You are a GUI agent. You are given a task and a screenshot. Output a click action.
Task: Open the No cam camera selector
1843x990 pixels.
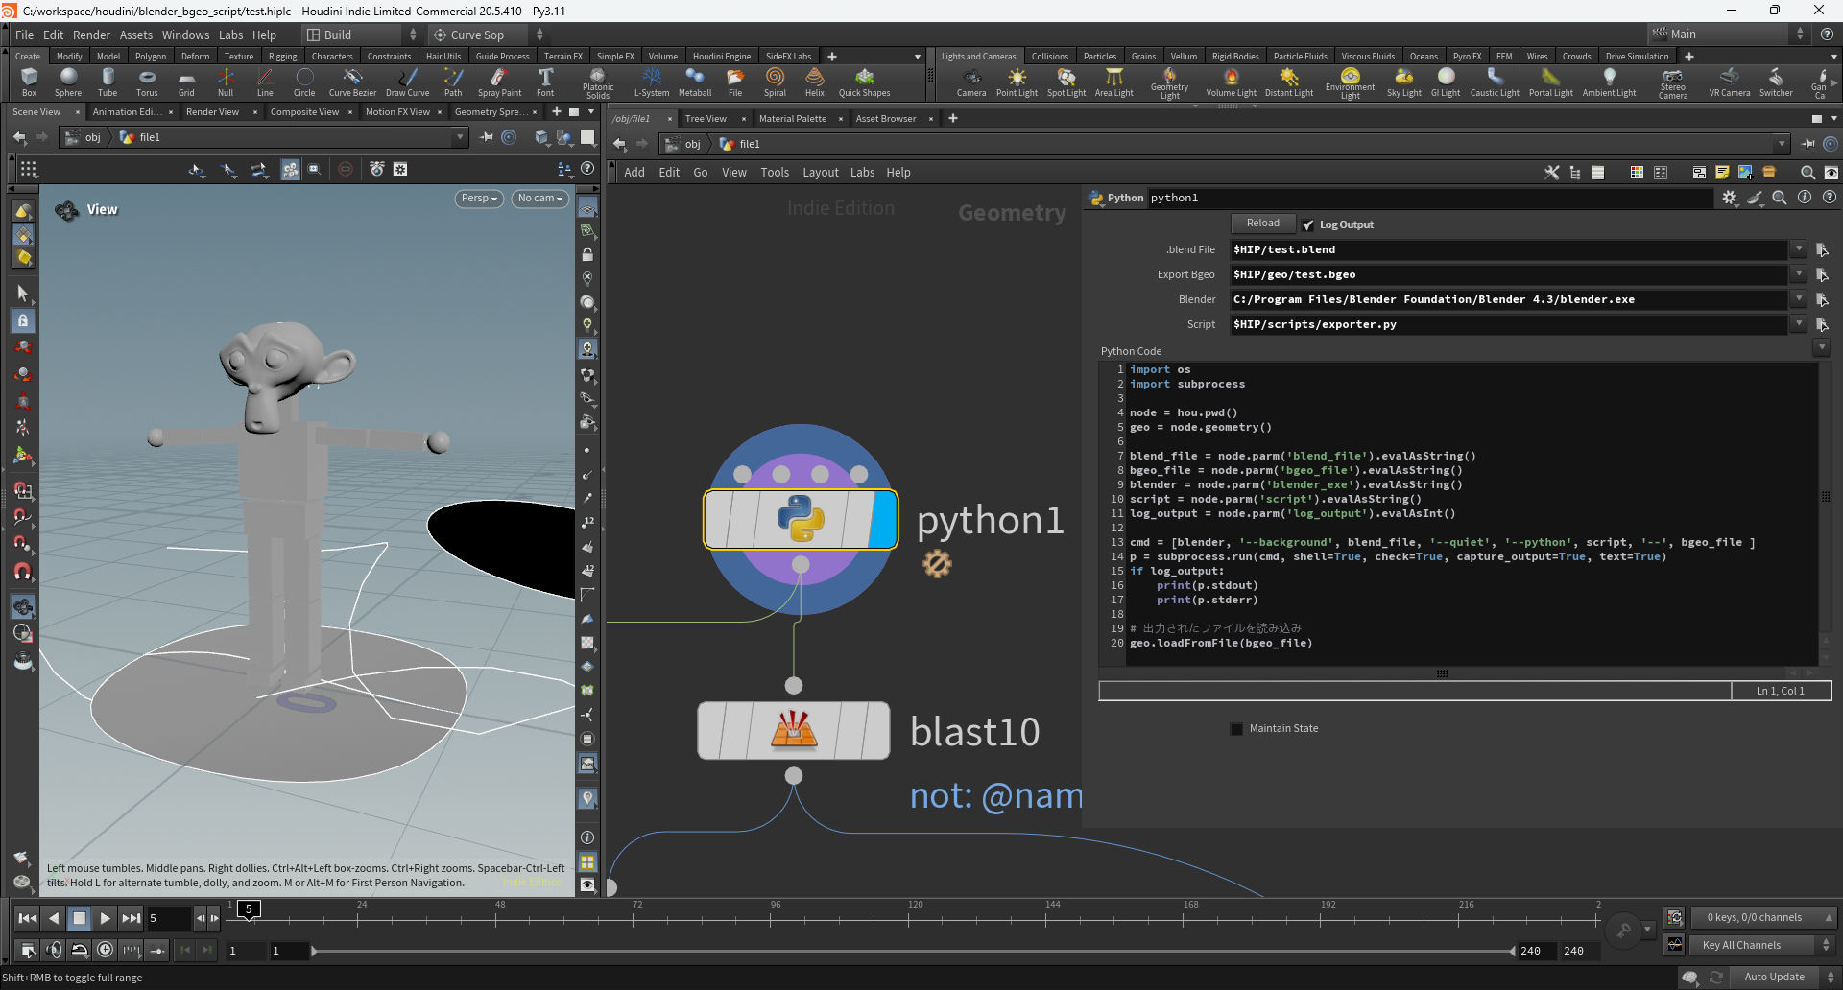point(540,199)
